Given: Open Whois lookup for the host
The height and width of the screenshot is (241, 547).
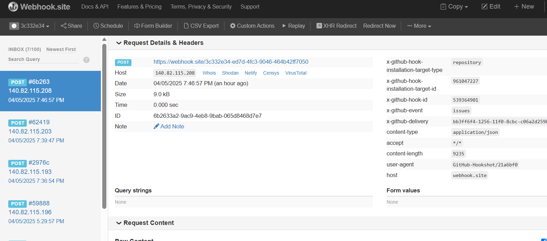Looking at the screenshot, I should 209,73.
